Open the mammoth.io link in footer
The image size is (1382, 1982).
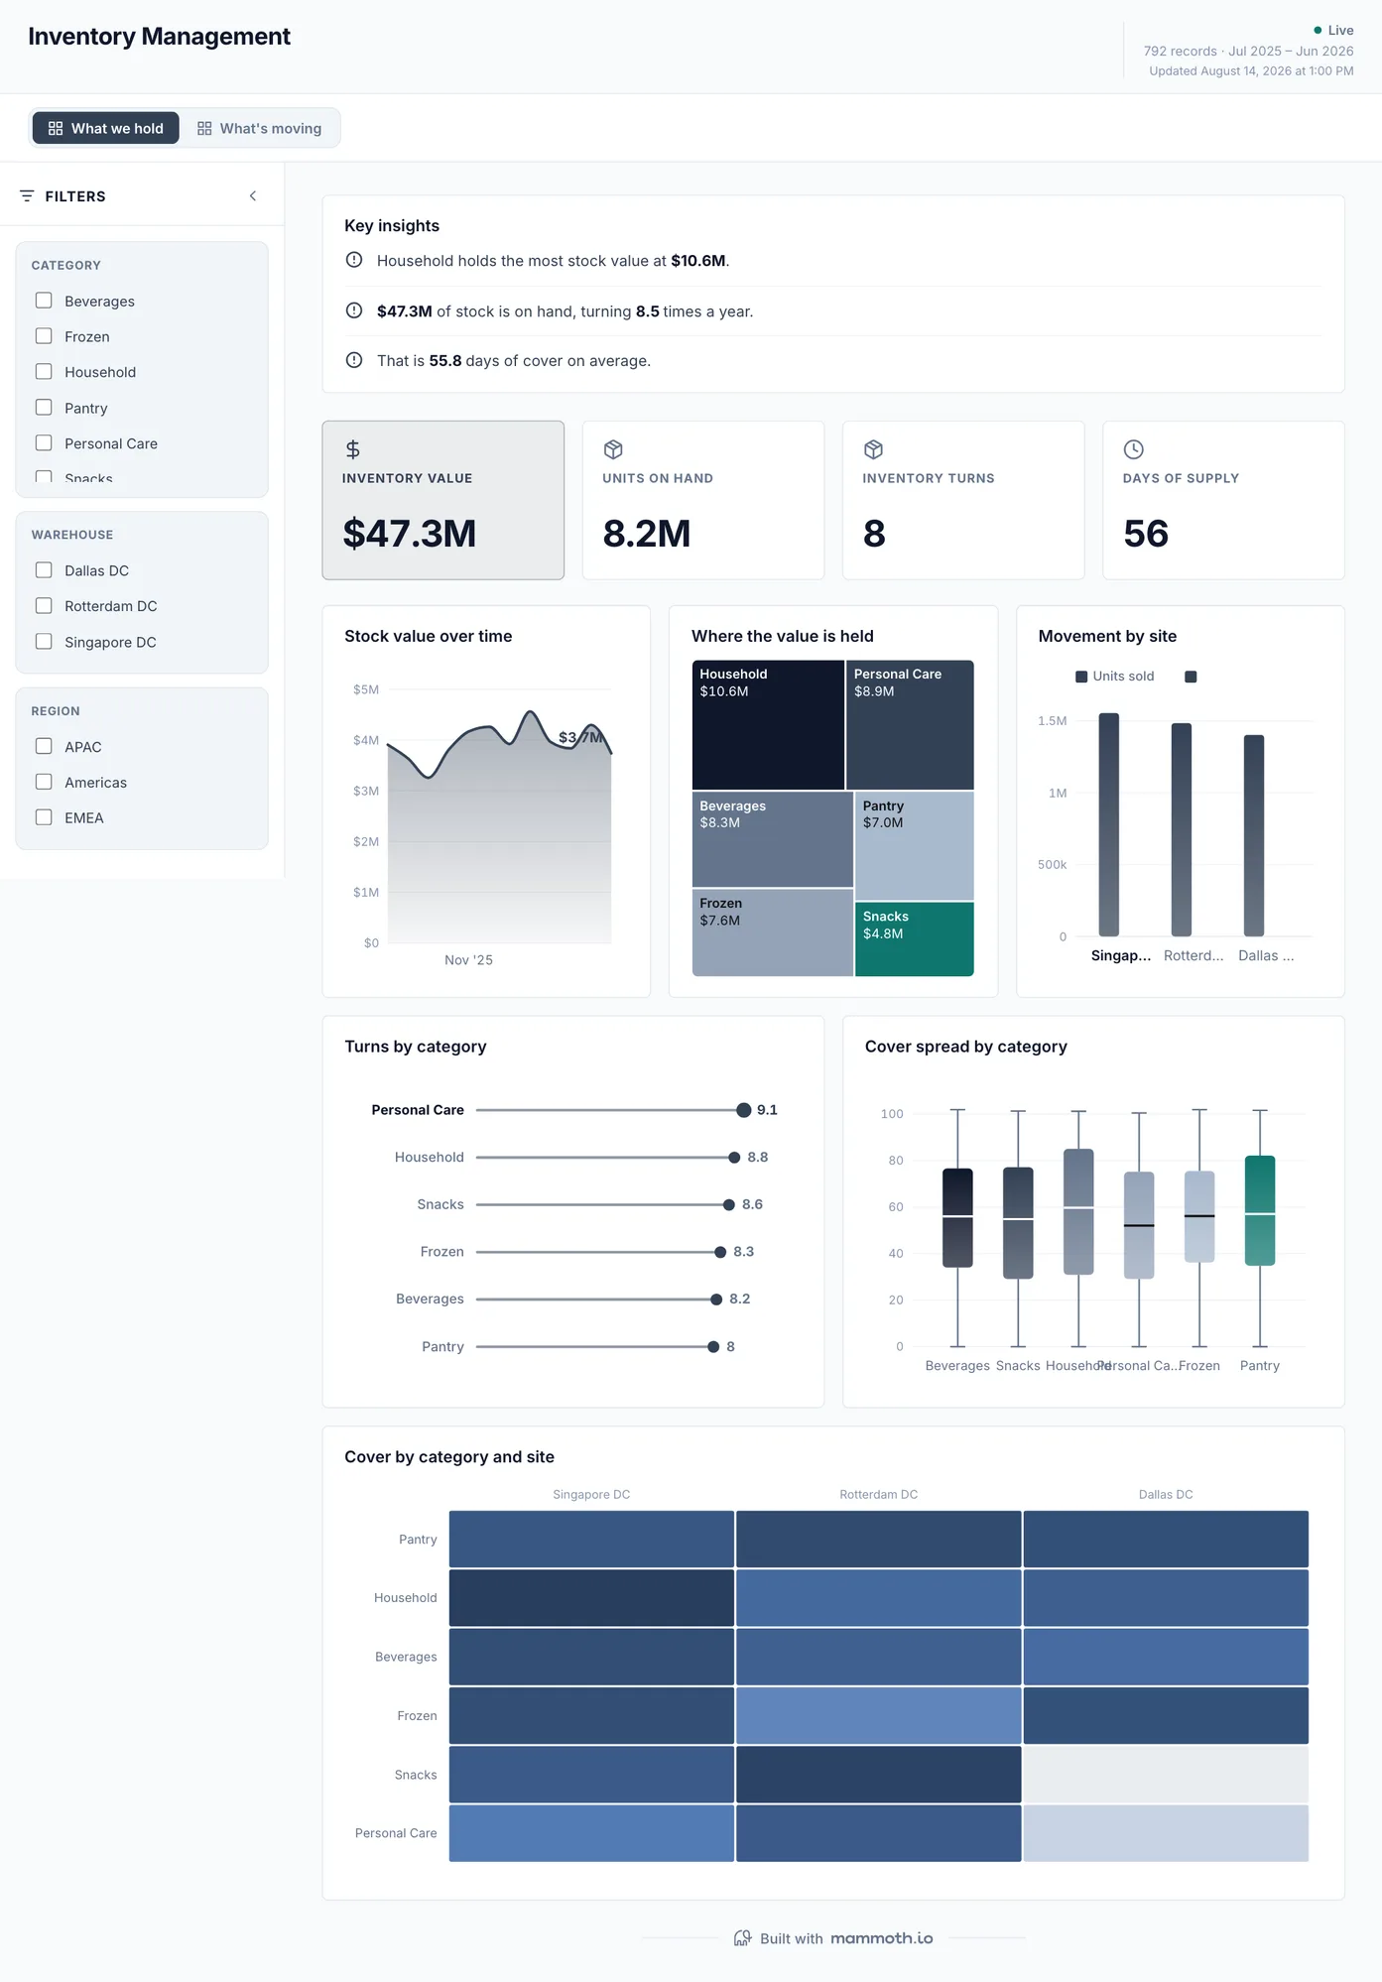(882, 1938)
